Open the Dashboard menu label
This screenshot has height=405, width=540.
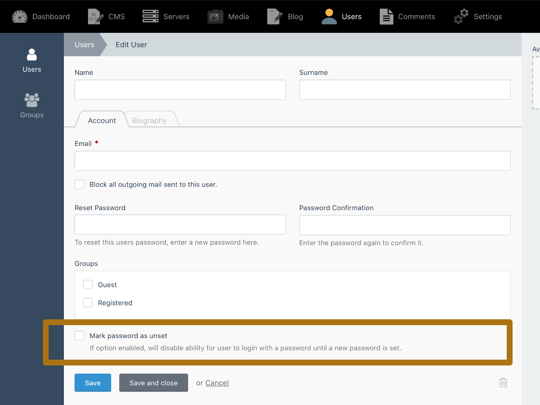[x=51, y=17]
